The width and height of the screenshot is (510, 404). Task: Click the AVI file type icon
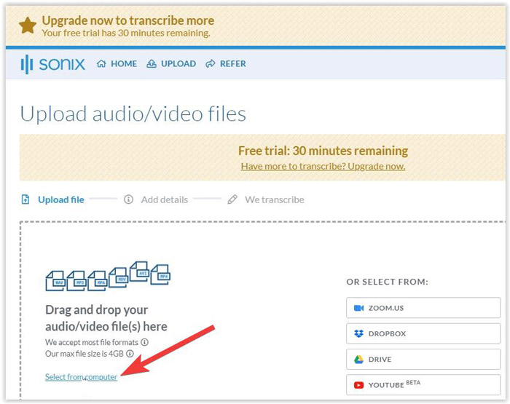click(140, 272)
